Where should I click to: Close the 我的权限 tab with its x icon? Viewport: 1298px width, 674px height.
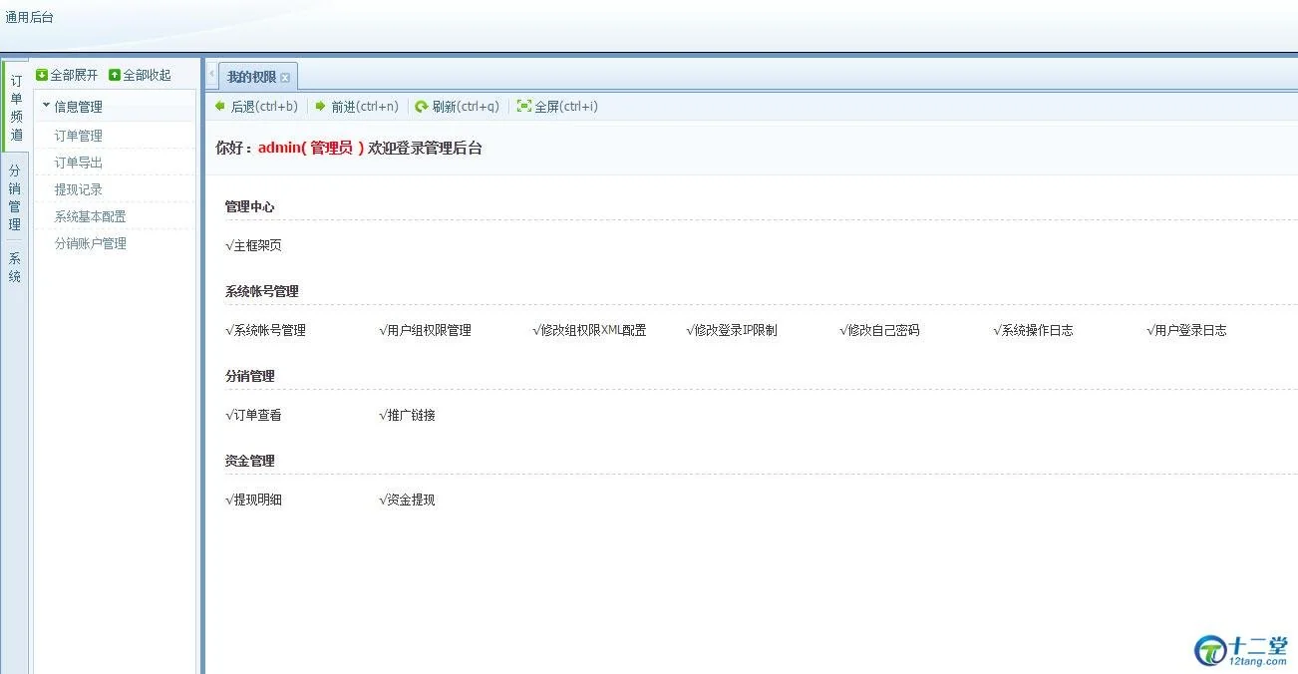click(285, 78)
